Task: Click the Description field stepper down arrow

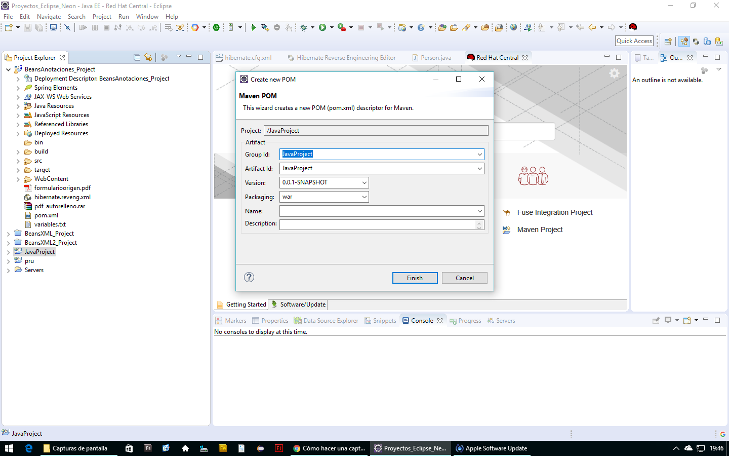Action: [479, 227]
